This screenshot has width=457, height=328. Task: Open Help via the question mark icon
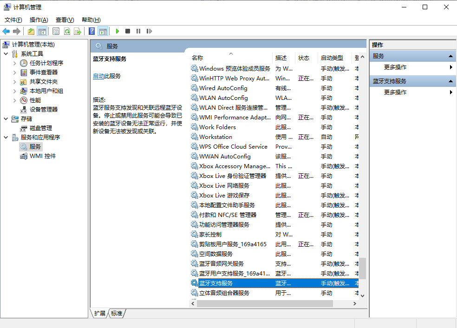(91, 31)
